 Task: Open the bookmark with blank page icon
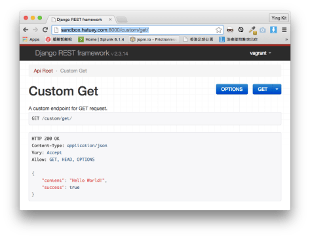[x=198, y=39]
